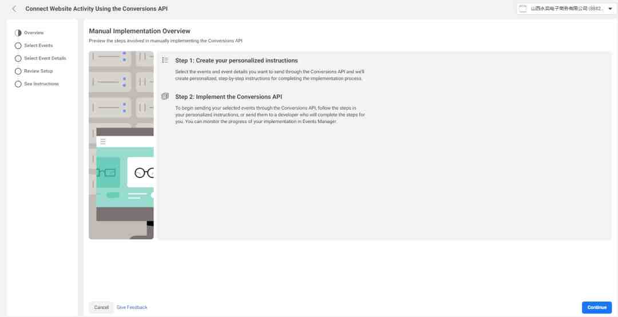The width and height of the screenshot is (618, 317).
Task: Select the Select Event Details step circle
Action: coord(18,58)
